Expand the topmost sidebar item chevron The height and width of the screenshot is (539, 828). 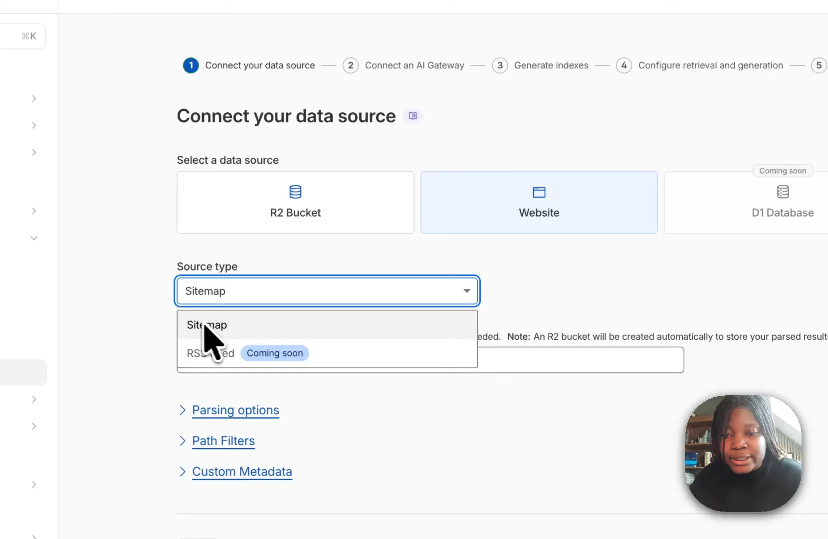pos(33,98)
